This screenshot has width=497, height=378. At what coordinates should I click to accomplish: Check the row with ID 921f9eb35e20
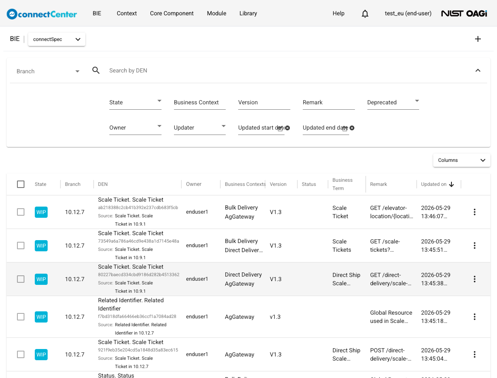21,354
